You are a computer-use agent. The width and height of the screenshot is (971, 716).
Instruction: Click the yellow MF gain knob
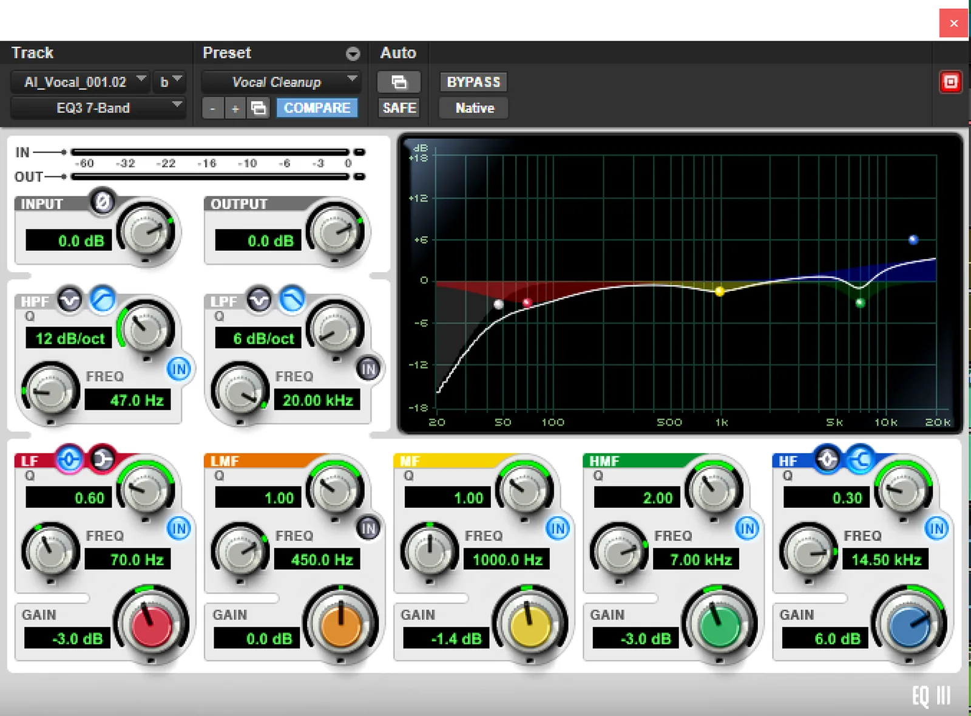pos(530,626)
